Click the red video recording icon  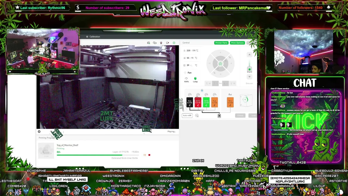[x=161, y=43]
